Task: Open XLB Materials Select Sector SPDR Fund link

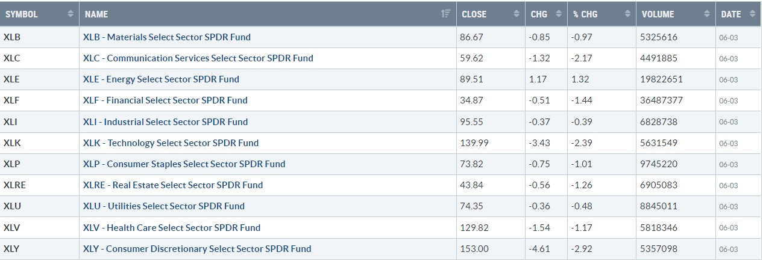Action: point(167,37)
